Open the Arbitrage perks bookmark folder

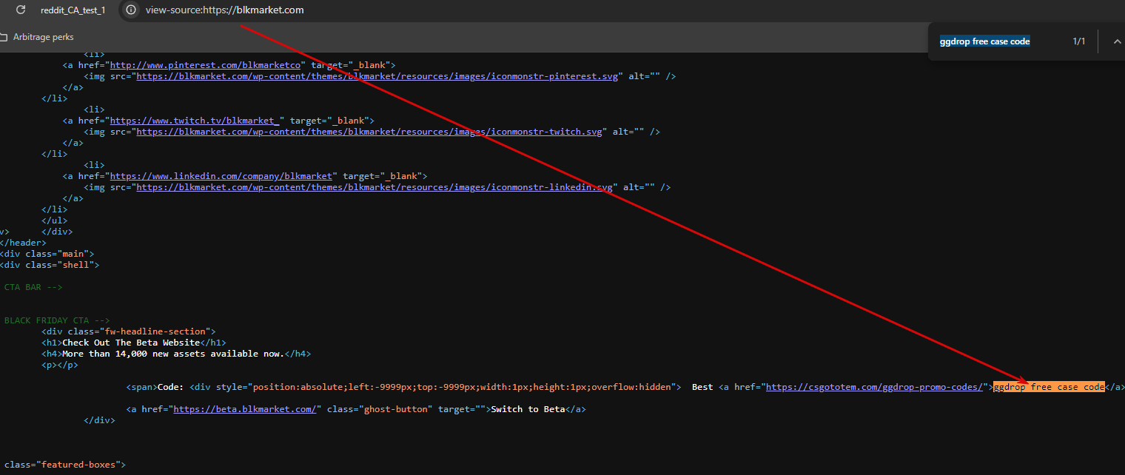[x=37, y=37]
